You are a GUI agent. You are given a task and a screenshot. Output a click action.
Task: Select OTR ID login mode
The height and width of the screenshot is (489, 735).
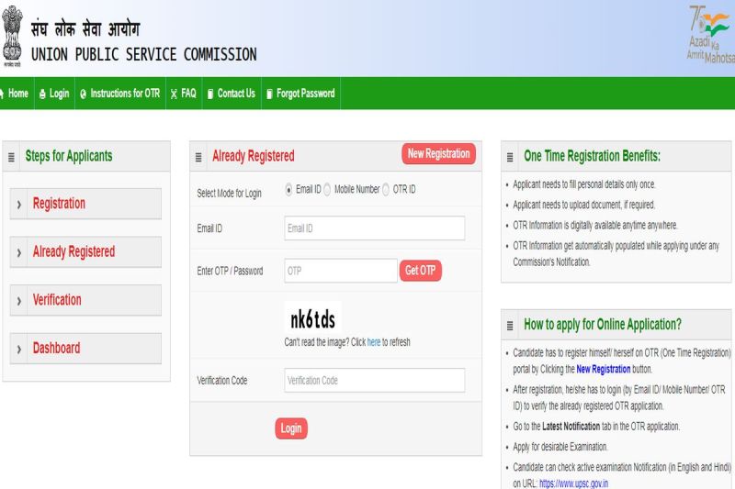(386, 189)
